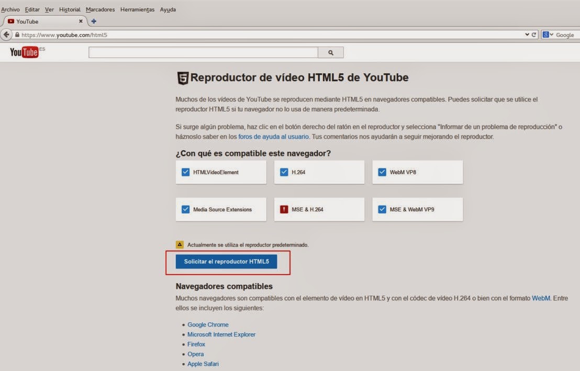Select the YouTube browser tab
The height and width of the screenshot is (371, 580).
44,21
